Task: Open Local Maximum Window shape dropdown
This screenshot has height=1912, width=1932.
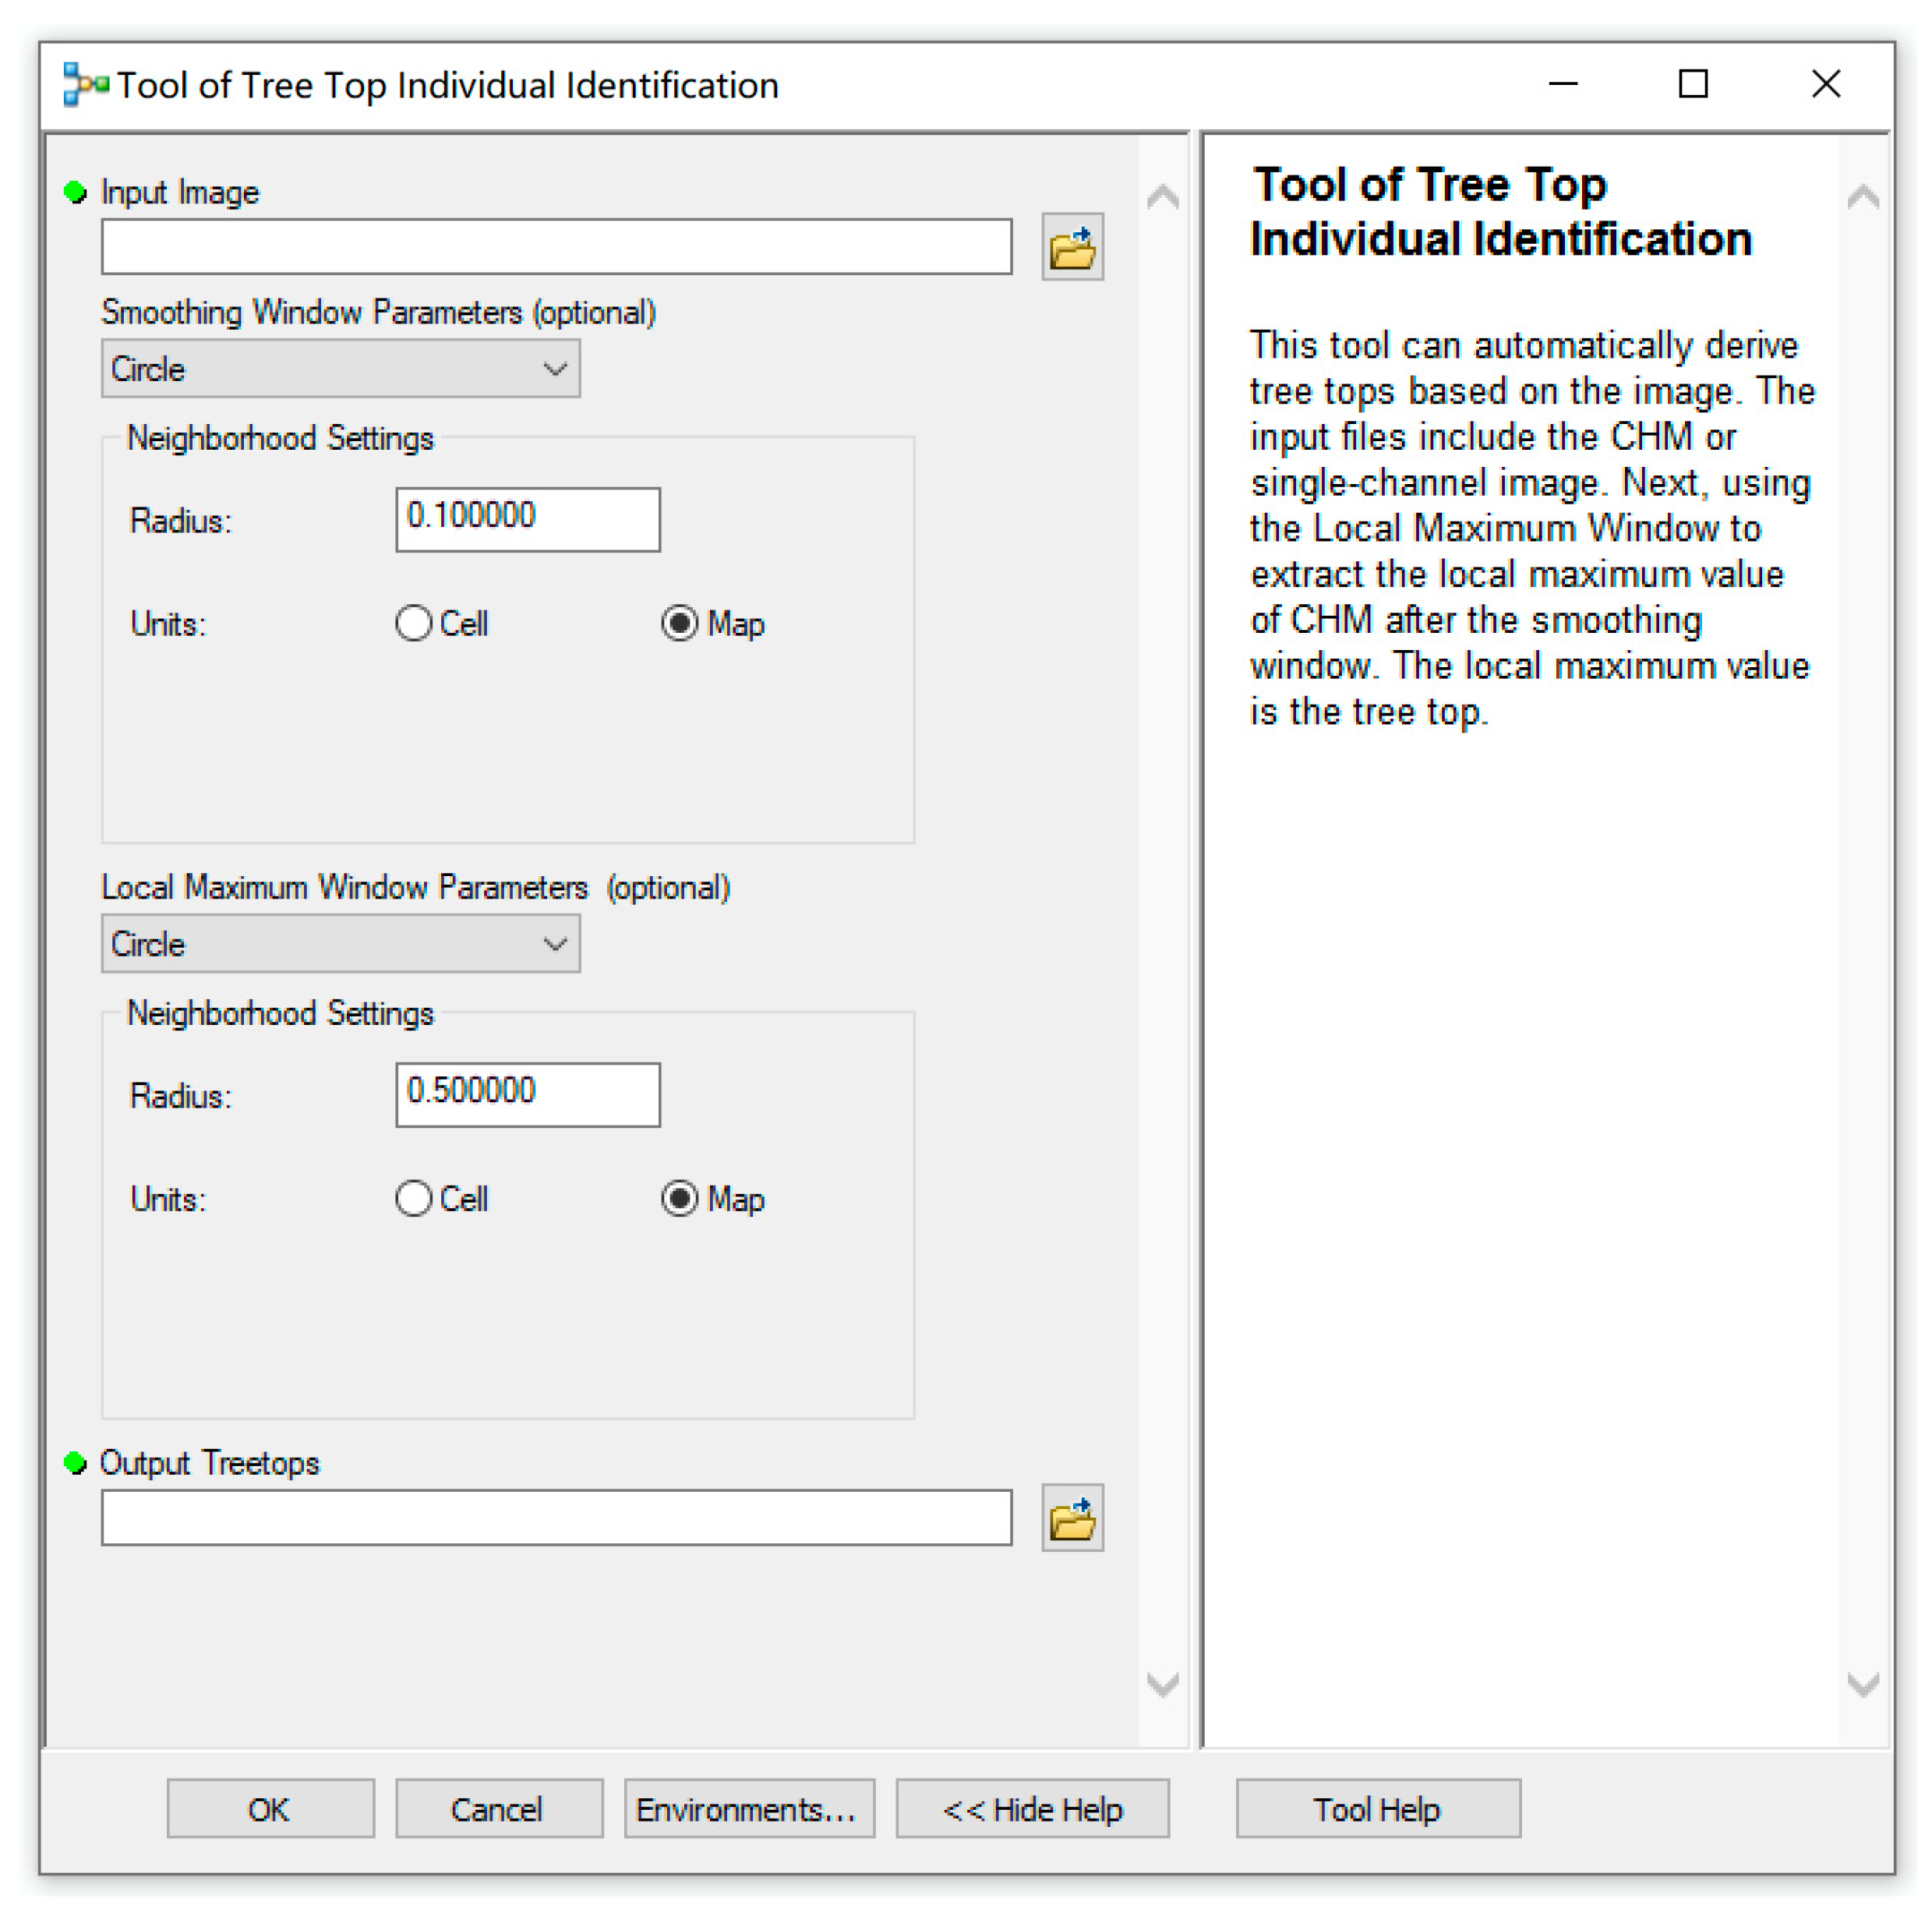Action: tap(340, 944)
